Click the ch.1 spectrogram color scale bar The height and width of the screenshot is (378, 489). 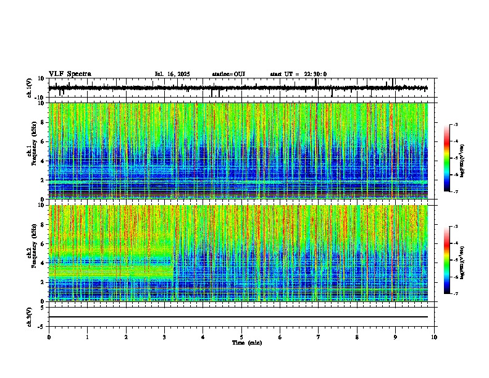click(447, 158)
